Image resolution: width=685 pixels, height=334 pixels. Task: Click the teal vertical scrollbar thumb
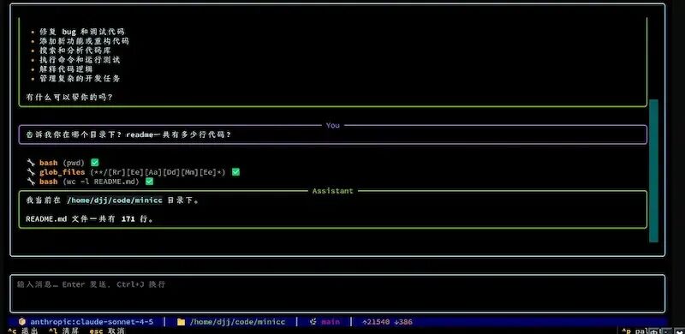click(653, 170)
